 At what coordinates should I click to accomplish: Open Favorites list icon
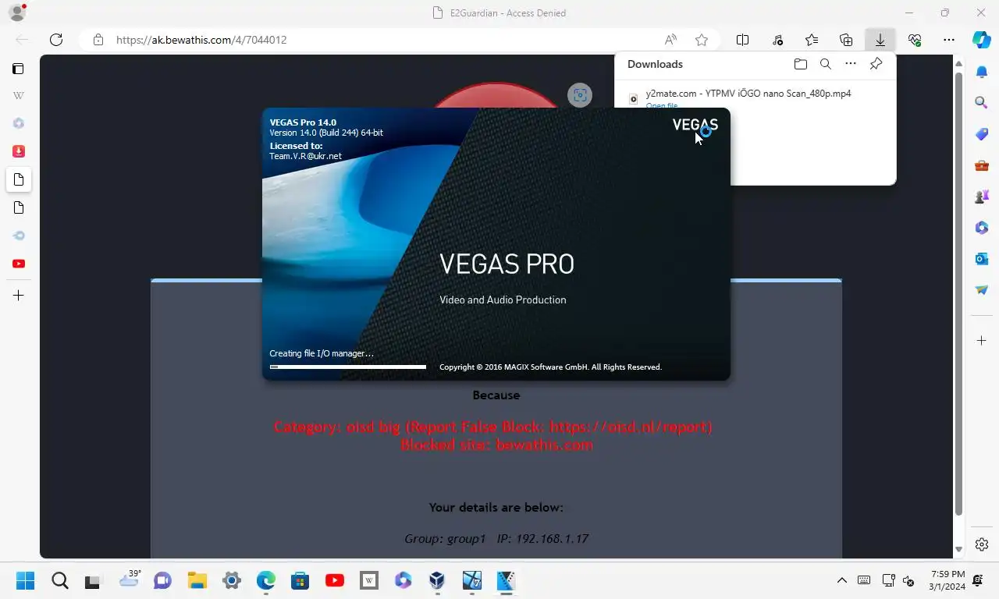click(812, 40)
